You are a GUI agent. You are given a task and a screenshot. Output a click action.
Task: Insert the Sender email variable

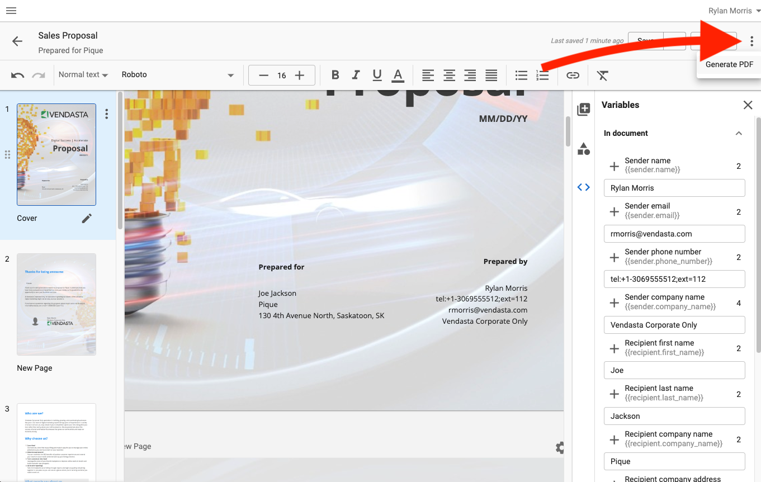(x=614, y=211)
